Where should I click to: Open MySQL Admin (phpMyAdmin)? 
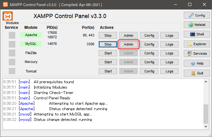(129, 44)
